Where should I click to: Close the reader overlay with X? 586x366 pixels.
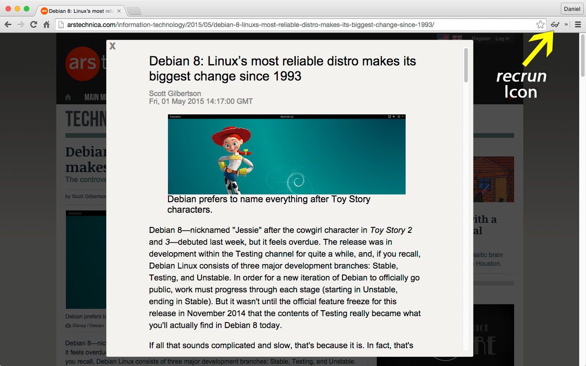113,46
